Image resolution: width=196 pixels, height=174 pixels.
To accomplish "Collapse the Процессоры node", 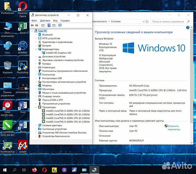I will click(36, 107).
